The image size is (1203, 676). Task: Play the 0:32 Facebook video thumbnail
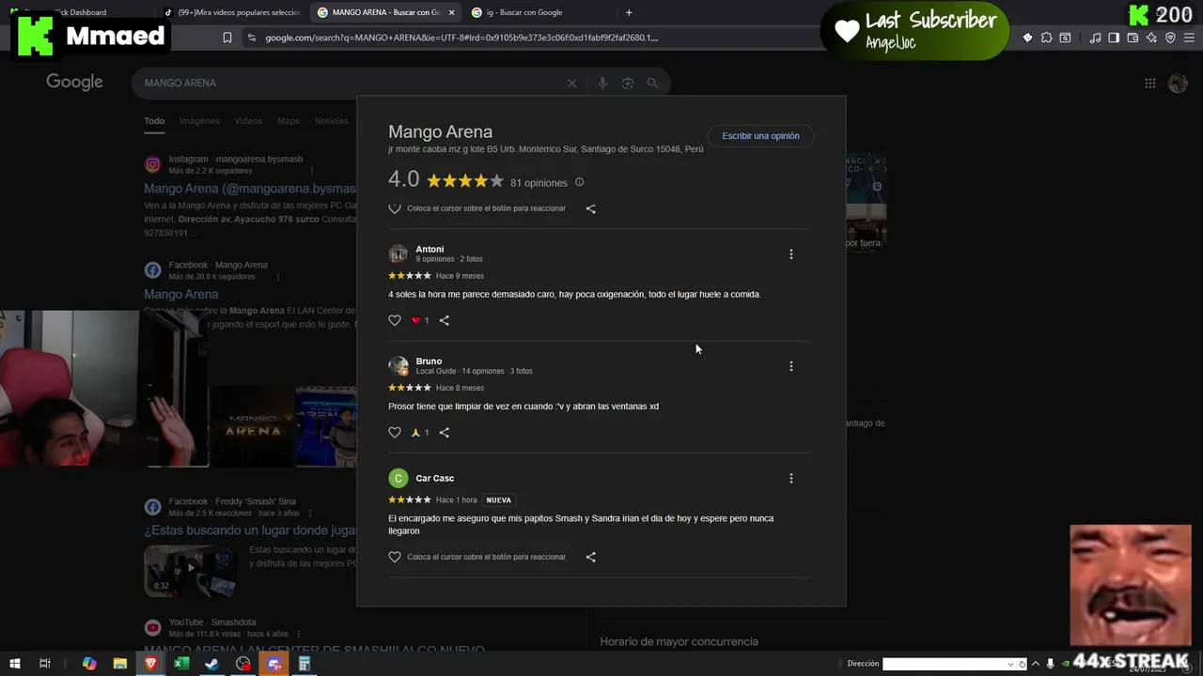pos(190,570)
